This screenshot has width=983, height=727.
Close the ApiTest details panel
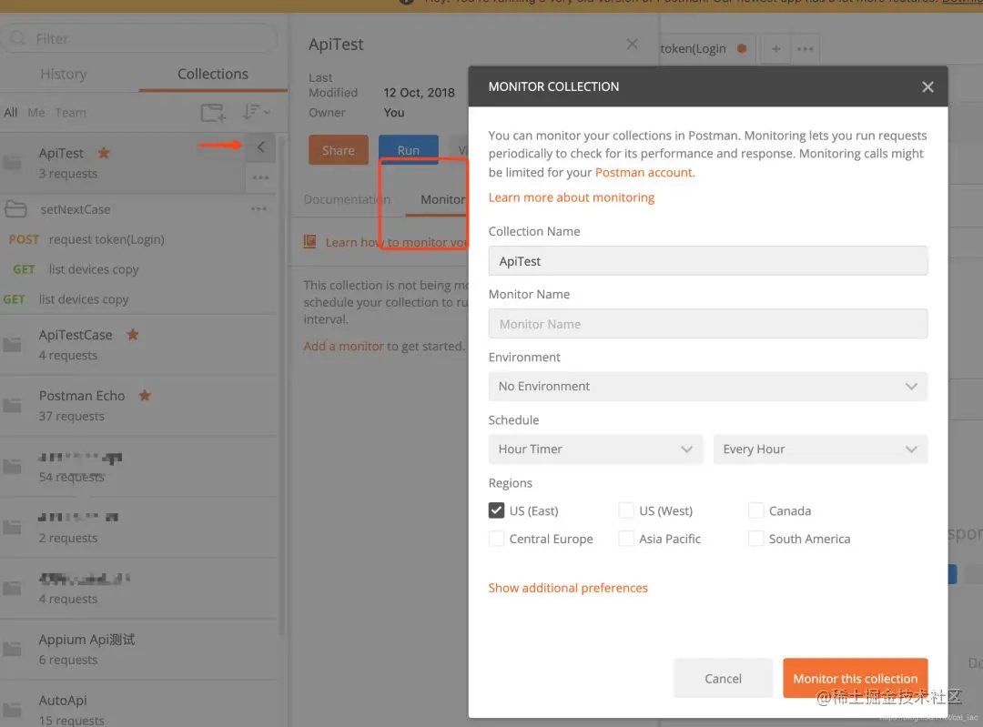click(x=632, y=44)
